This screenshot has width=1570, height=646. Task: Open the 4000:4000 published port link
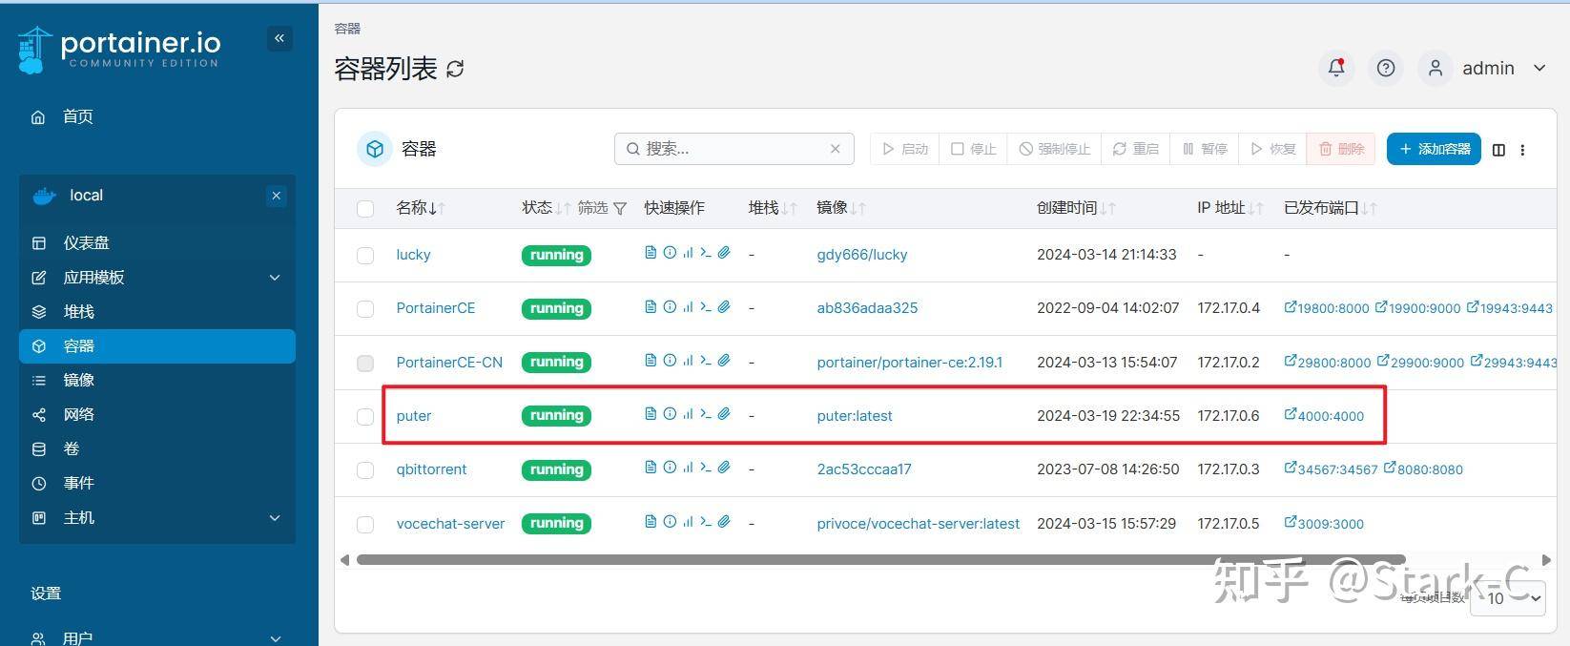(x=1324, y=416)
